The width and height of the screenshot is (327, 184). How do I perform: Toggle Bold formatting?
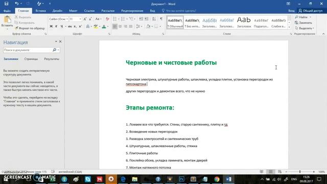(51, 27)
